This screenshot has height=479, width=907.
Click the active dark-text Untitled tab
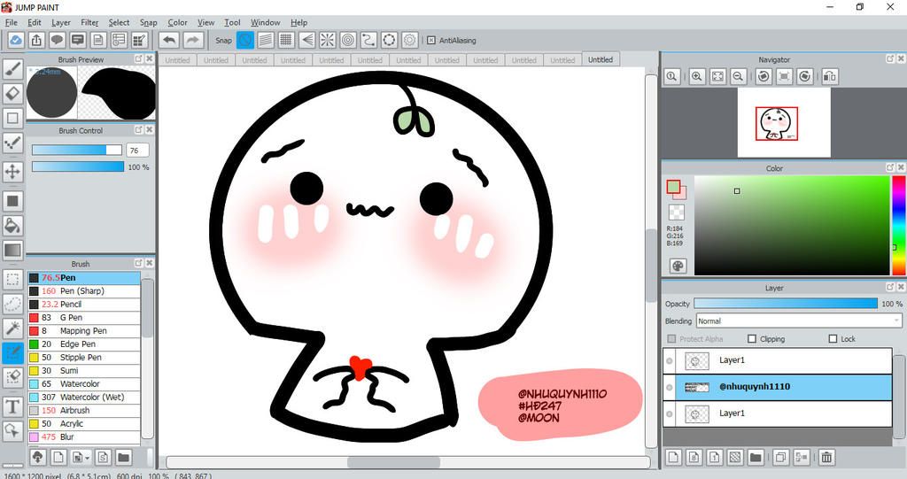point(601,59)
